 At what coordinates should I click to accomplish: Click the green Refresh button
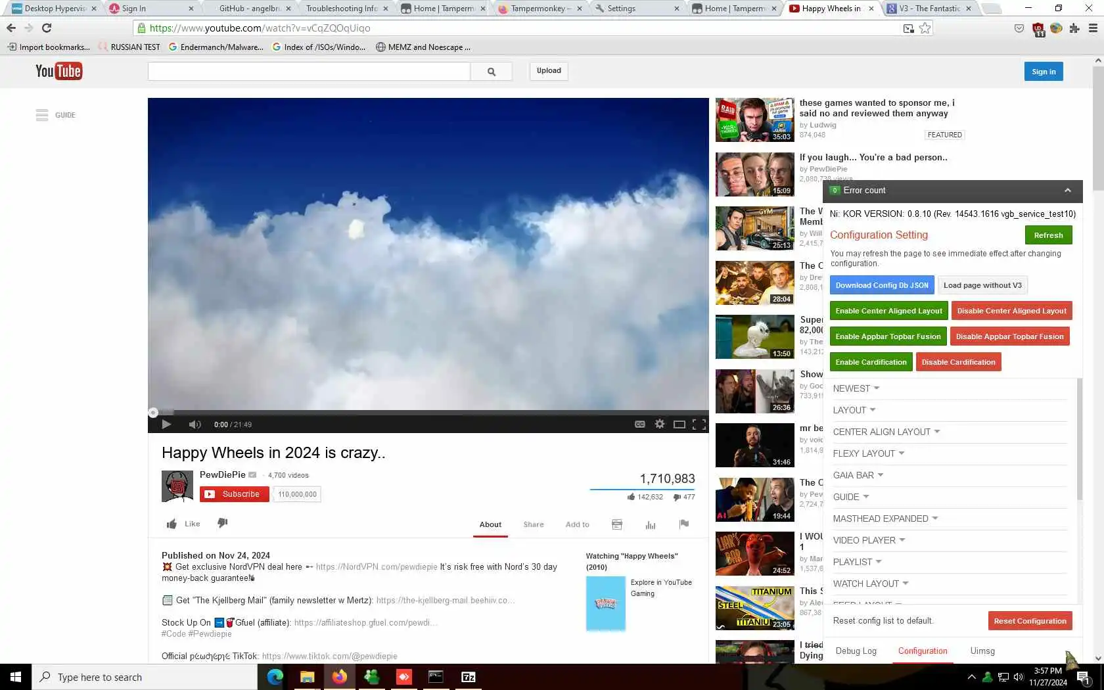point(1048,235)
